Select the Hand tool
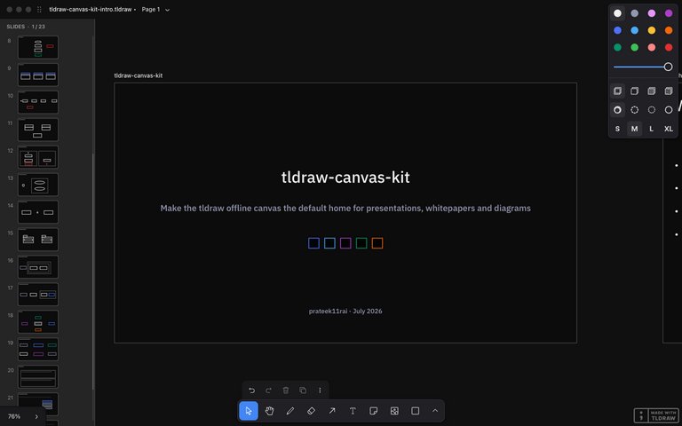 click(x=269, y=411)
